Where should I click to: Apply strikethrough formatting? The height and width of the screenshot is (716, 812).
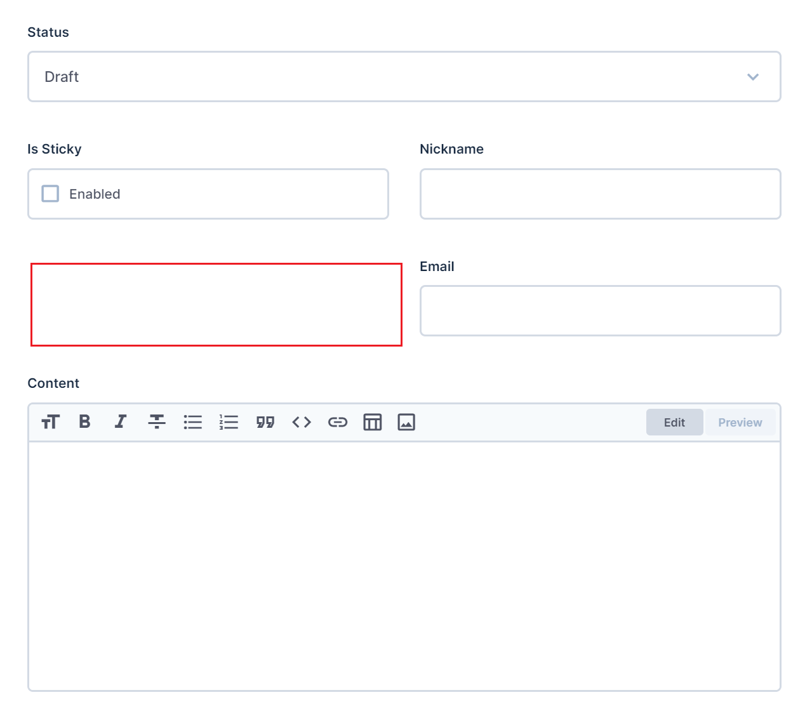click(157, 422)
